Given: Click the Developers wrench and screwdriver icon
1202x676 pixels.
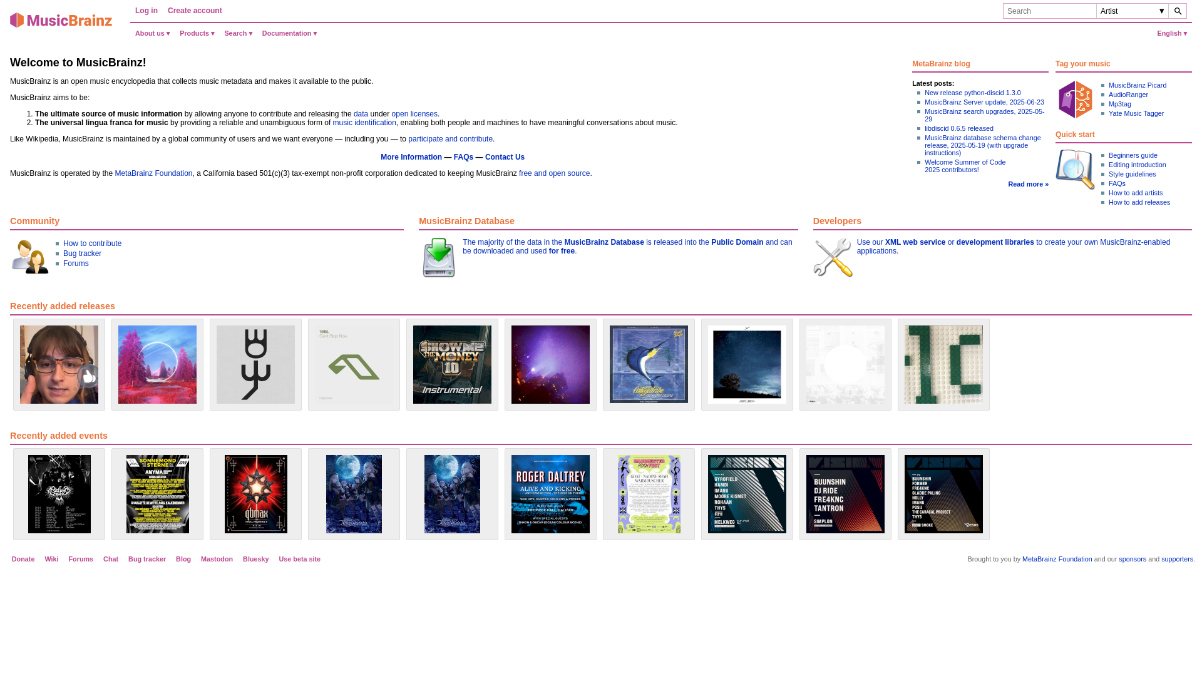Looking at the screenshot, I should click(x=833, y=257).
